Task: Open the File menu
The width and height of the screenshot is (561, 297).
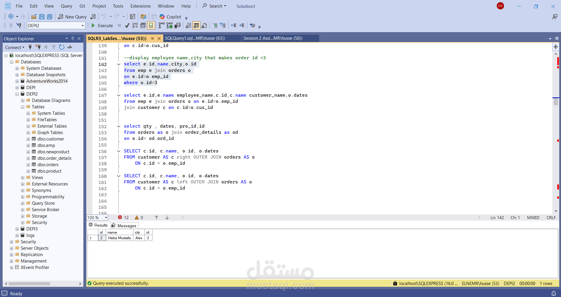Action: (x=19, y=6)
